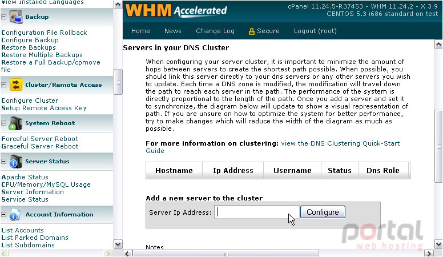The height and width of the screenshot is (257, 443).
Task: Collapse the Account Information section
Action: [3, 215]
